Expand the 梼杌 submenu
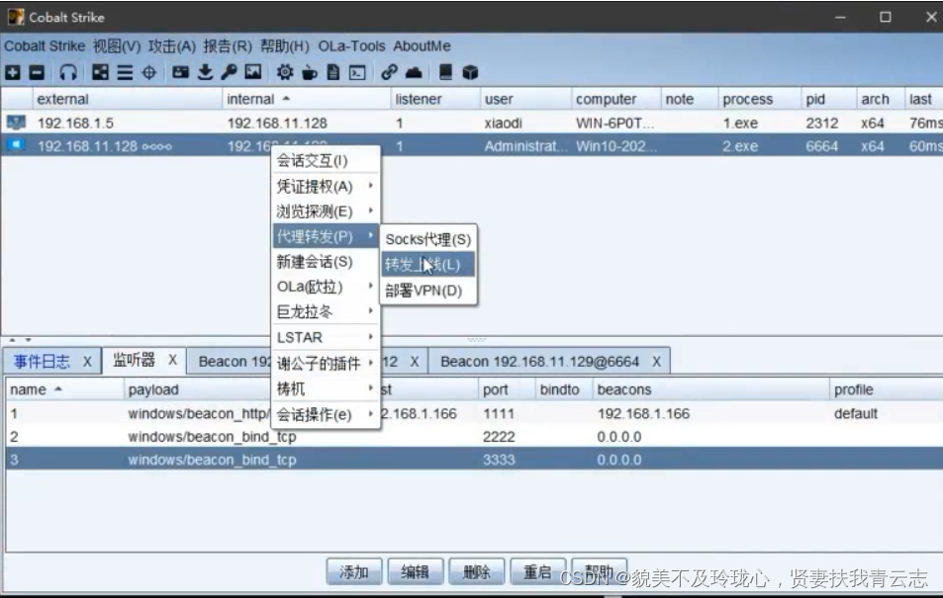The width and height of the screenshot is (943, 598). [326, 388]
